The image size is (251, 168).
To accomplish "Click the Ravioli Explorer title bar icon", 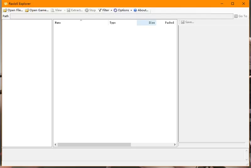I will pos(6,4).
